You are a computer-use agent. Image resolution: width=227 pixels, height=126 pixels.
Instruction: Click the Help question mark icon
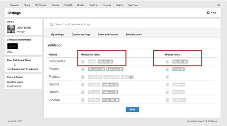click(x=208, y=13)
